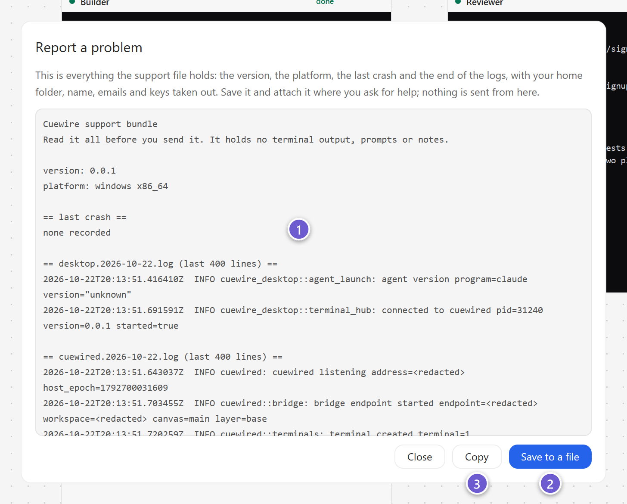Click the version="unknown" text
The height and width of the screenshot is (504, 627).
(87, 295)
